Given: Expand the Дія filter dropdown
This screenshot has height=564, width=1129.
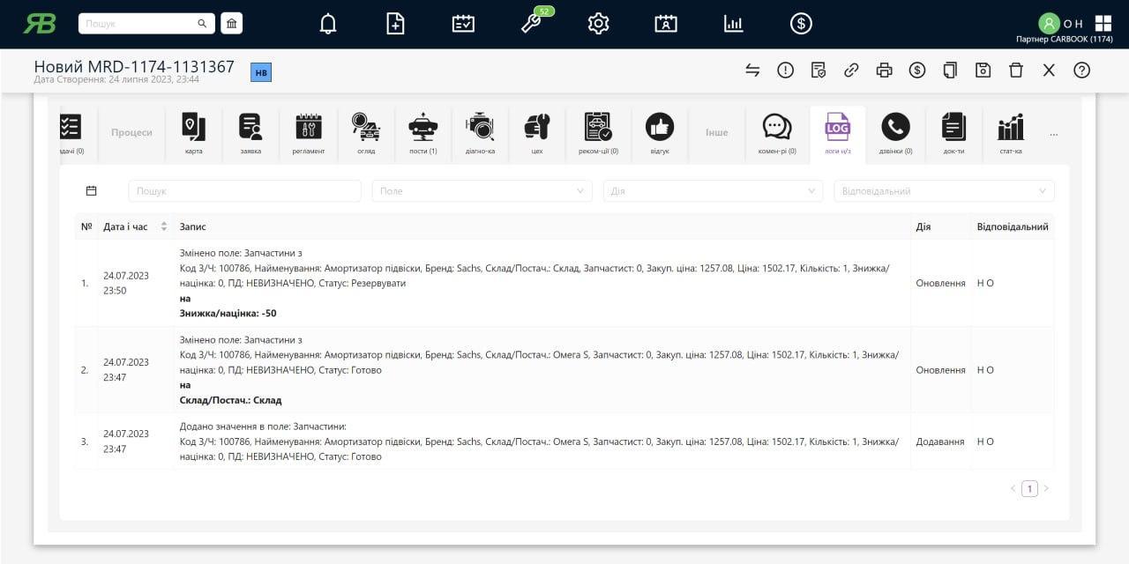Looking at the screenshot, I should [712, 191].
